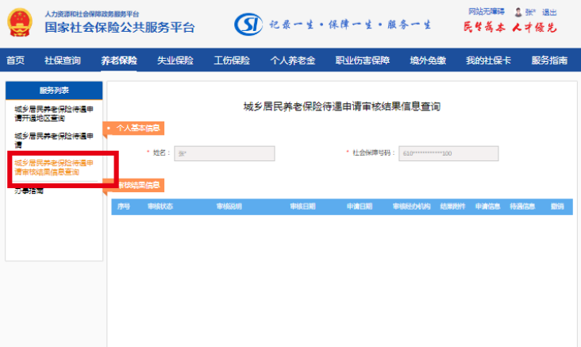Click the 网站无障碍 accessibility link
Viewport: 581px width, 347px height.
[x=487, y=12]
